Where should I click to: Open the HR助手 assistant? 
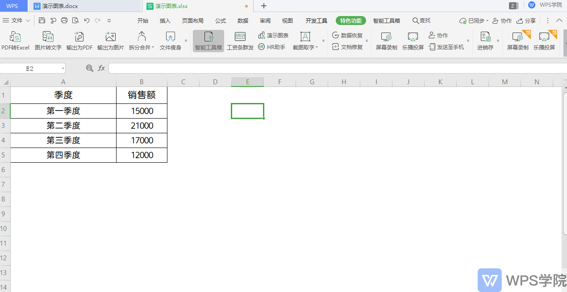point(272,47)
